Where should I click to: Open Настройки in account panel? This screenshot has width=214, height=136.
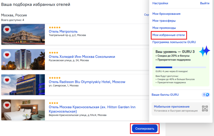(160, 3)
